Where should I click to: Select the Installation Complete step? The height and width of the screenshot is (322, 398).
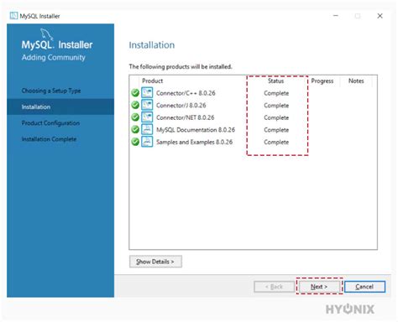click(x=49, y=139)
